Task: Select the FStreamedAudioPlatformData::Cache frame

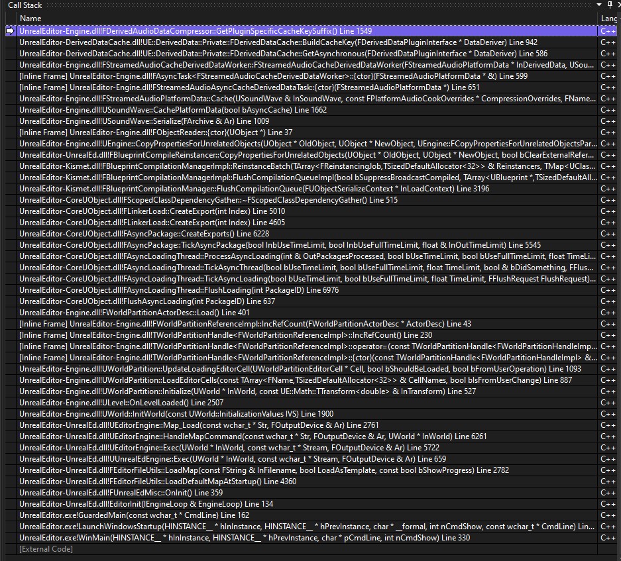Action: 307,99
